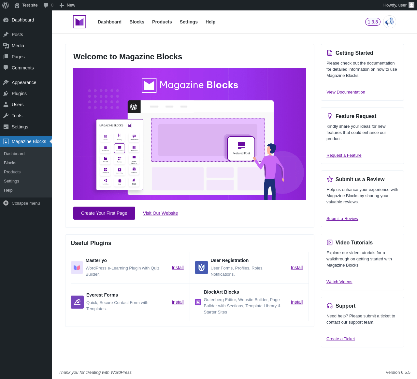
Task: Switch to the Blocks header tab
Action: pyautogui.click(x=137, y=22)
